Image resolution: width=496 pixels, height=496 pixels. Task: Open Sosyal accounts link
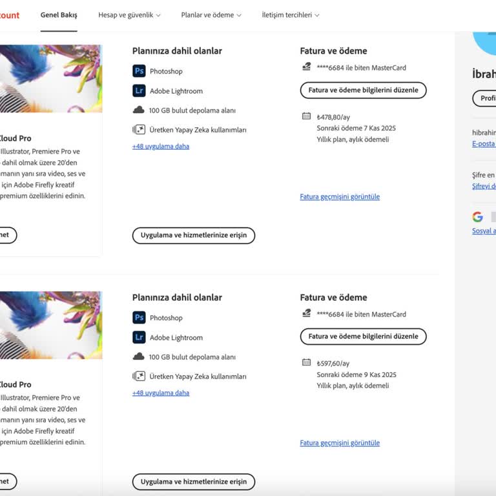point(484,231)
